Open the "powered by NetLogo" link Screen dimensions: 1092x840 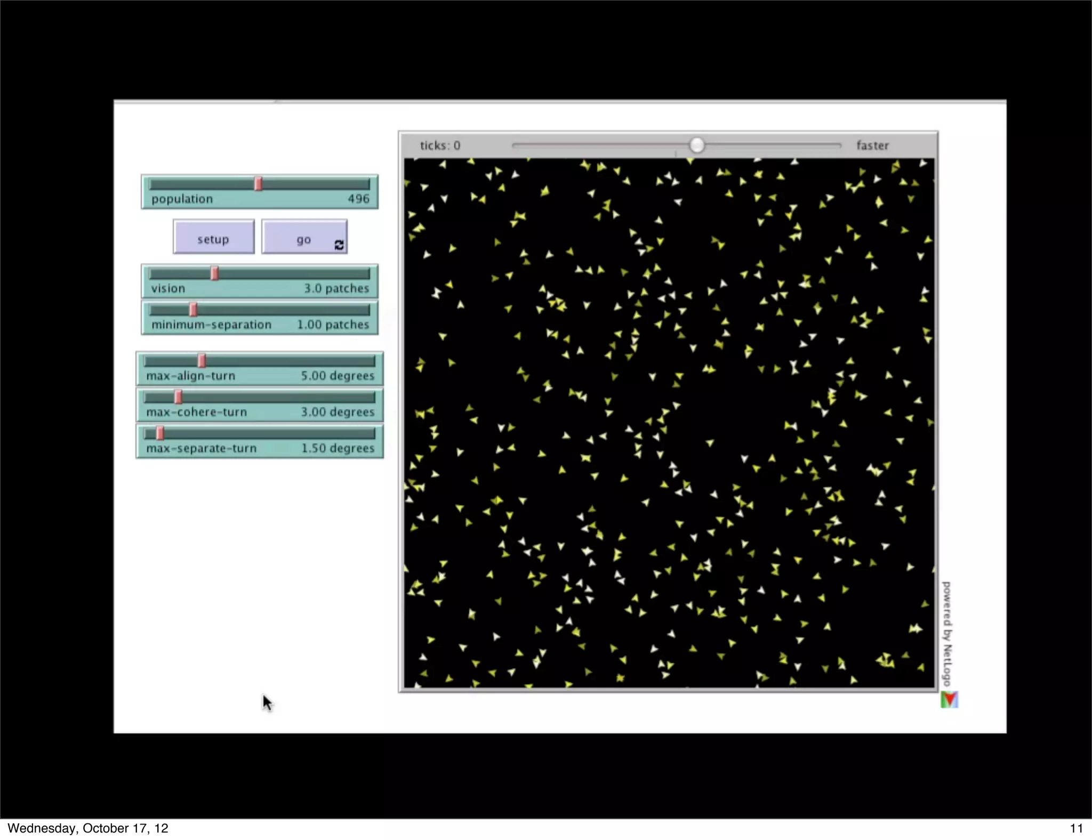click(946, 633)
